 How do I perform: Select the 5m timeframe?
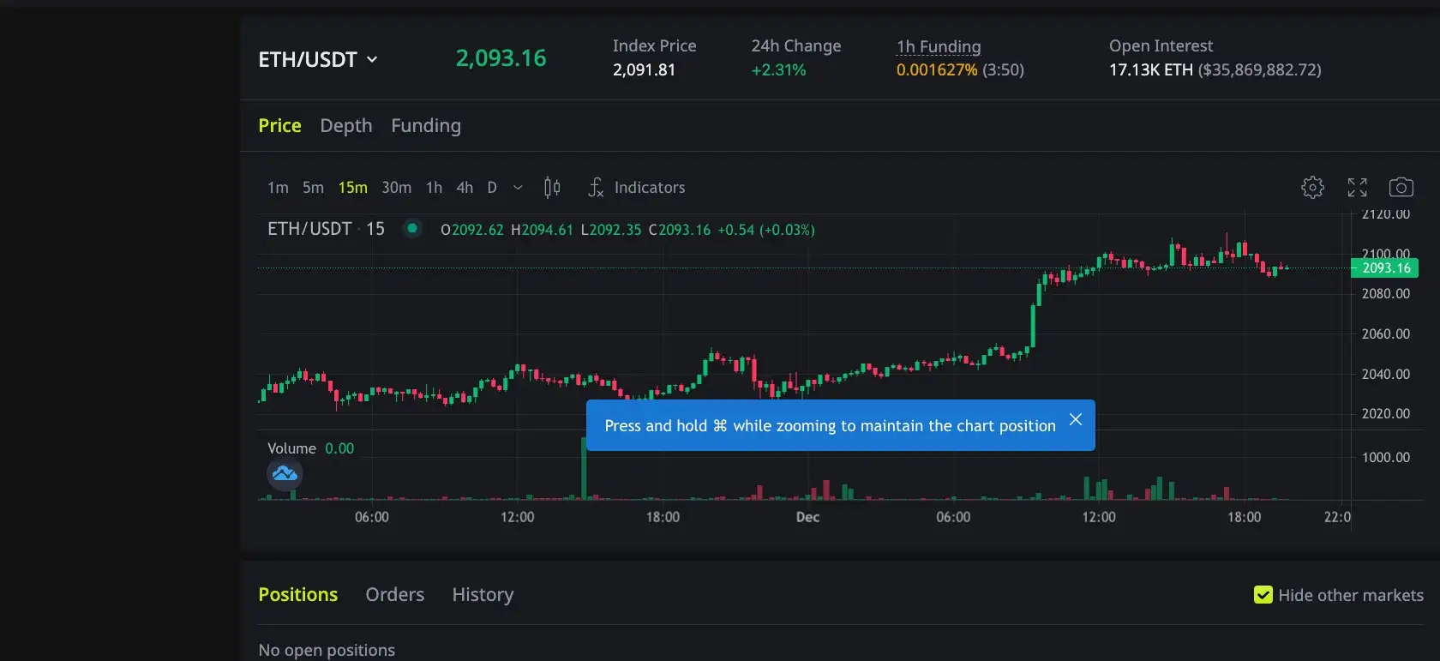(313, 187)
